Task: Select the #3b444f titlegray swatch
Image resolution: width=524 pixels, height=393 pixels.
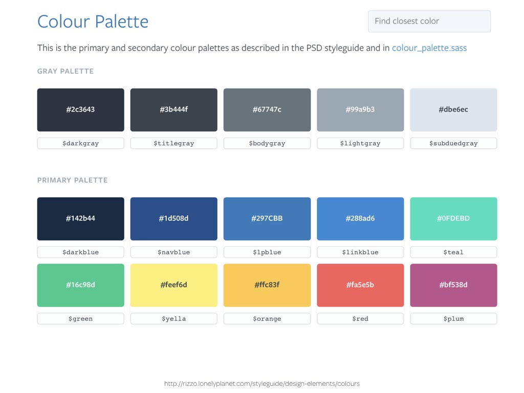Action: [x=174, y=110]
